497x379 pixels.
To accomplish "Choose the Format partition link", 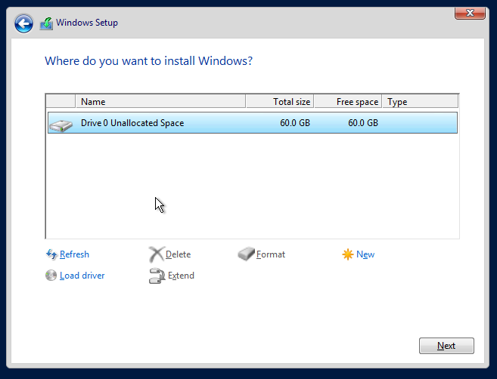I will tap(271, 254).
